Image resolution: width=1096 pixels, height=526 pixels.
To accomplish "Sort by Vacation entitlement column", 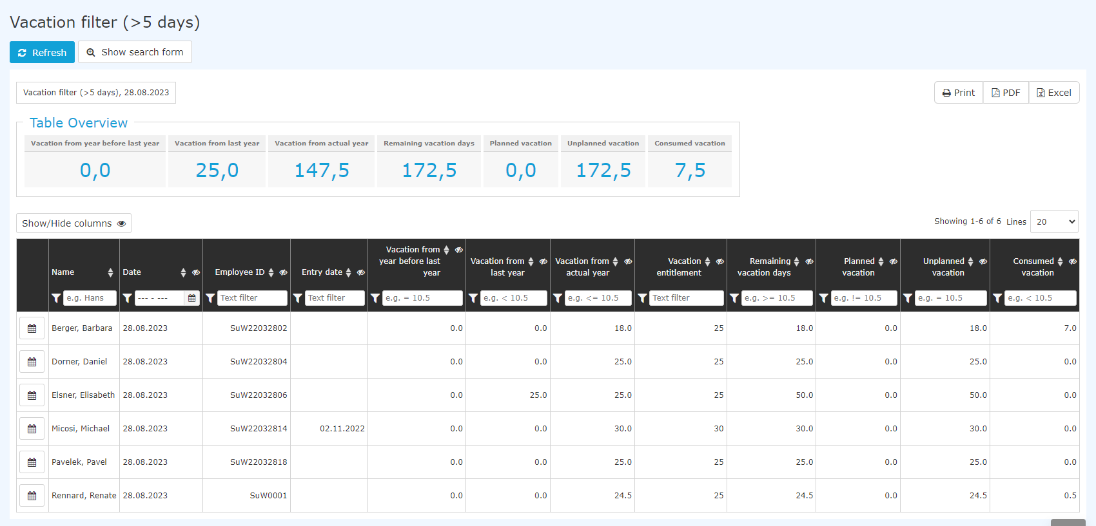I will click(x=707, y=261).
